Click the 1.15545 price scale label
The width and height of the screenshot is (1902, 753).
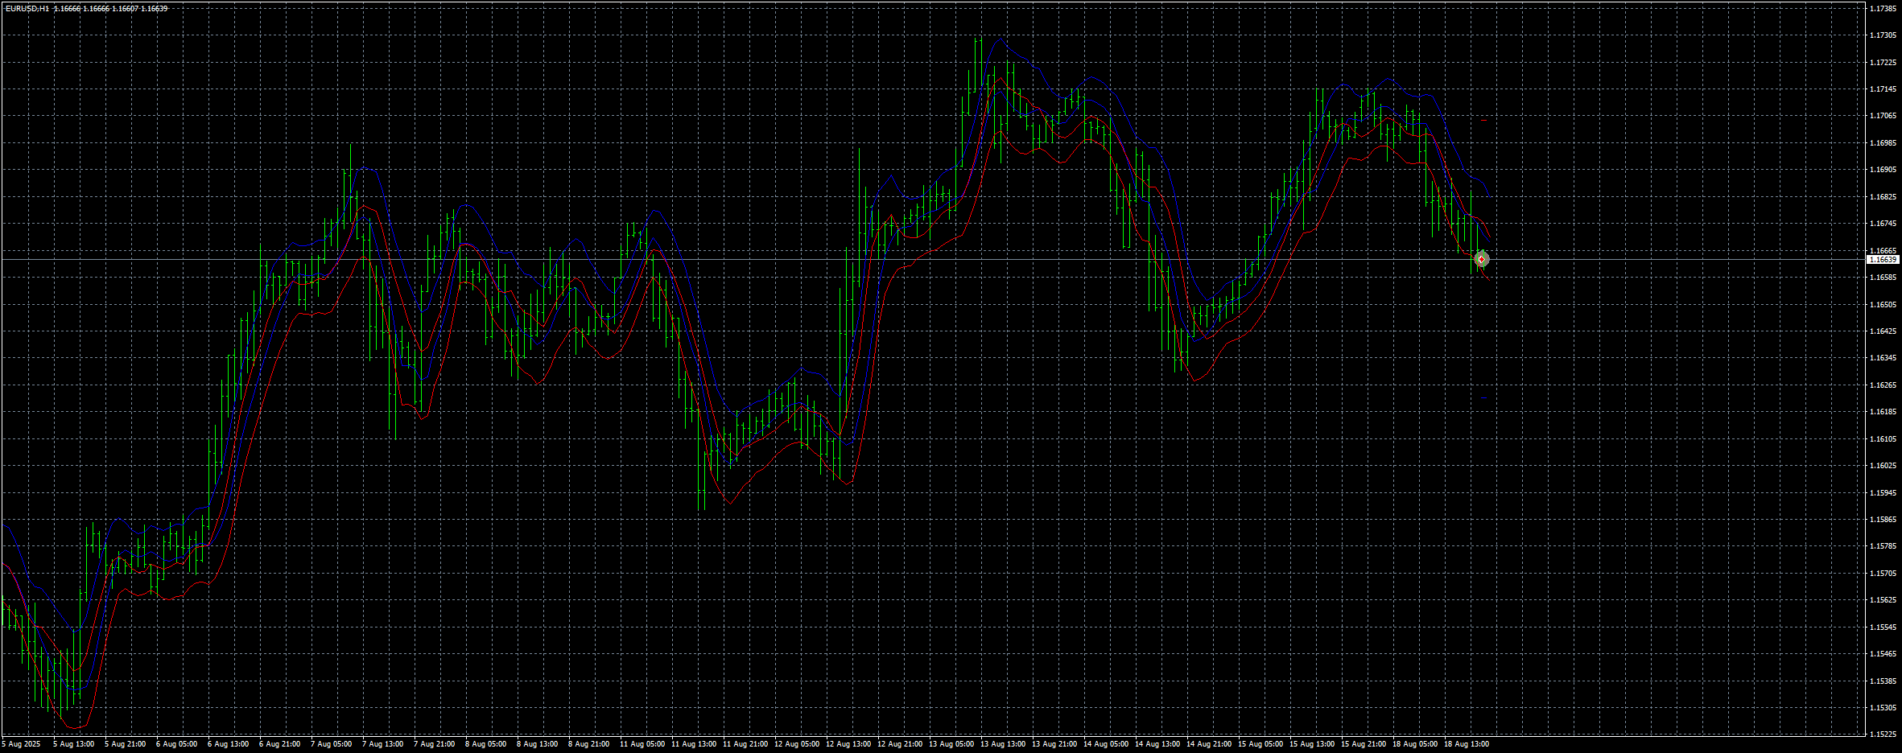[1883, 627]
